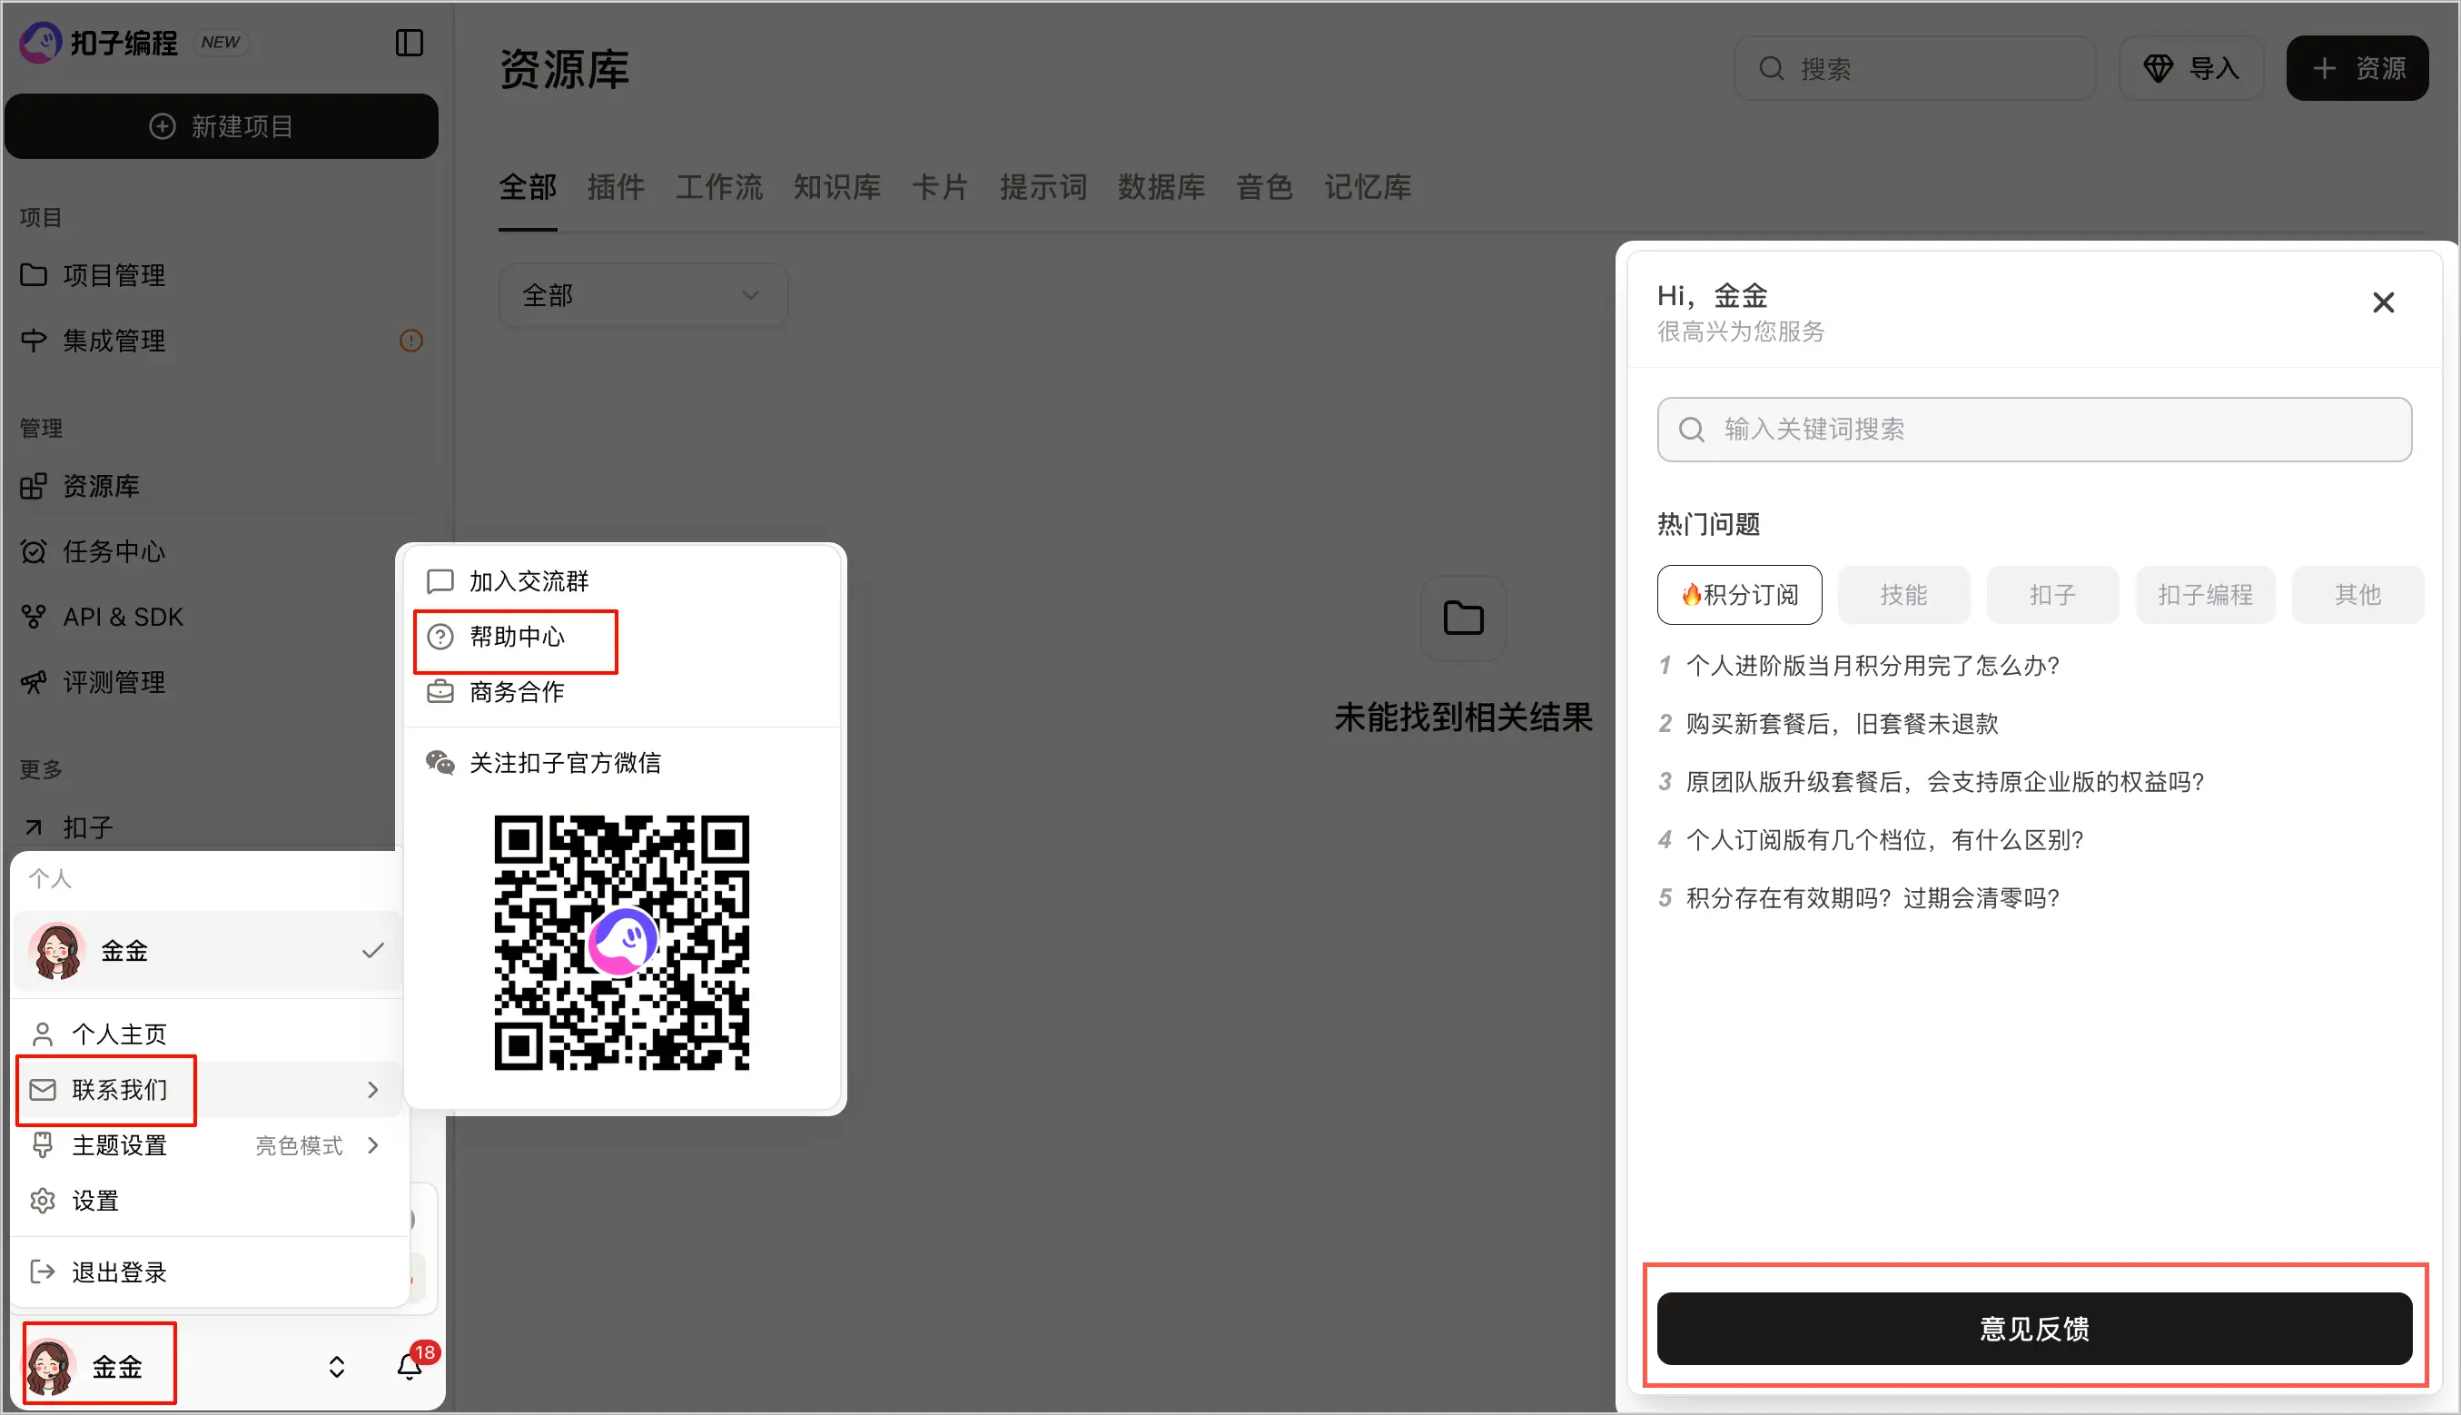Viewport: 2461px width, 1415px height.
Task: Click the WeChat QR code image
Action: 622,942
